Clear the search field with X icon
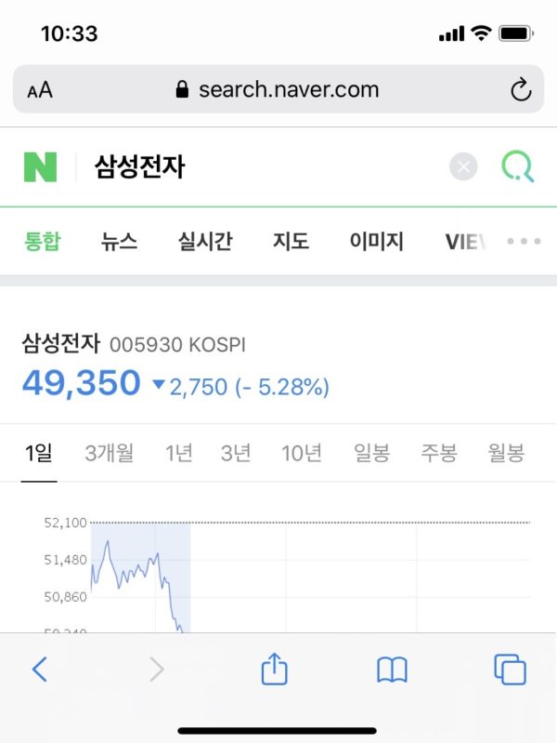557x743 pixels. click(x=463, y=167)
